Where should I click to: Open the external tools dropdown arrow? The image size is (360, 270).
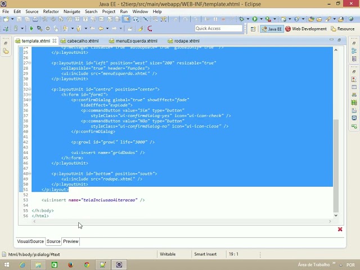(x=274, y=19)
